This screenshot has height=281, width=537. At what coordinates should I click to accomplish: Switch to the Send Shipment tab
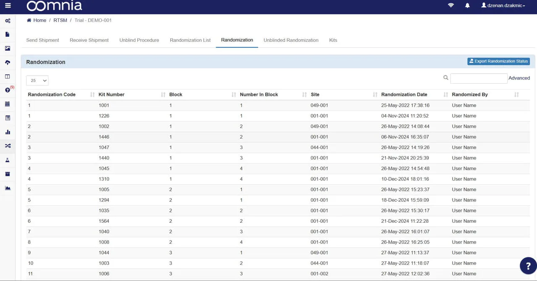pos(43,40)
